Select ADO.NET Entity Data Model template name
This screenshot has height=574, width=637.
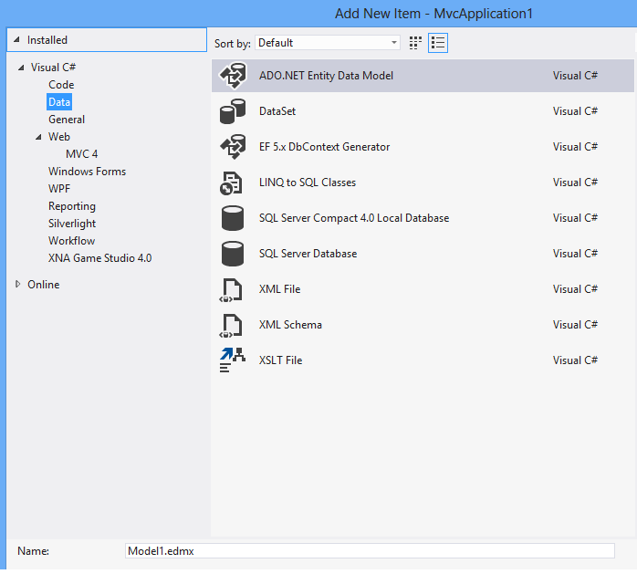click(326, 76)
